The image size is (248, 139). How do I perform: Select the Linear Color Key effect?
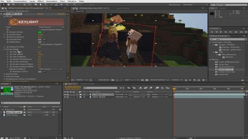click(227, 72)
